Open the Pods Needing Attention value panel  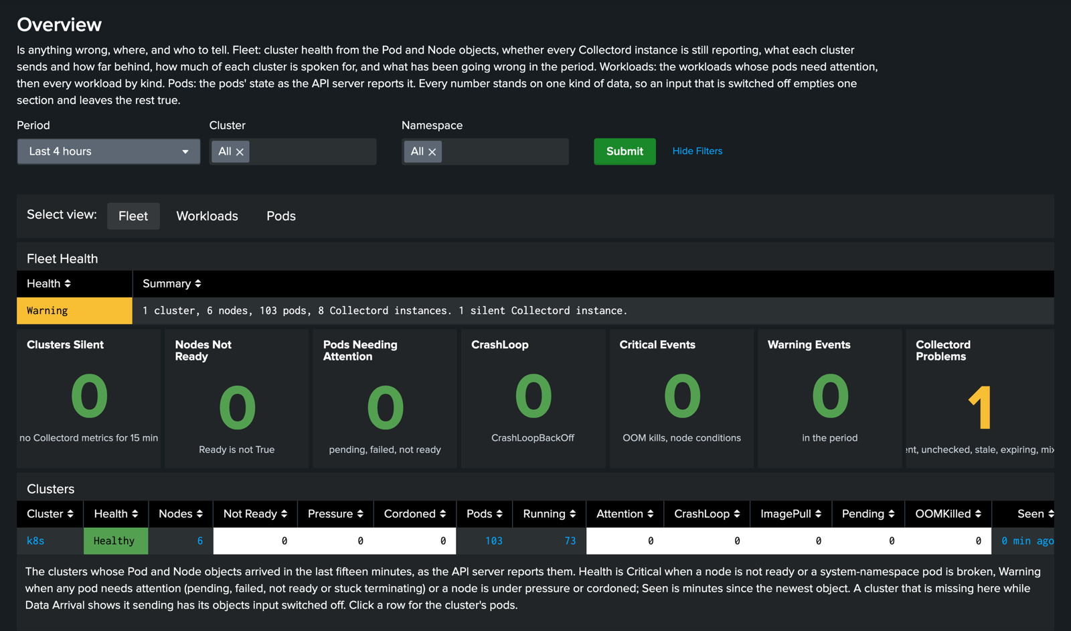click(385, 399)
